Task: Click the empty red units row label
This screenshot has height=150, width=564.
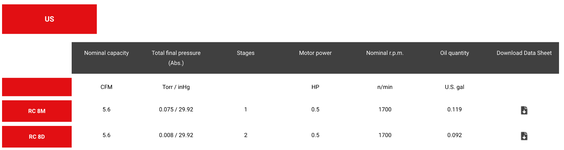Action: [x=37, y=87]
